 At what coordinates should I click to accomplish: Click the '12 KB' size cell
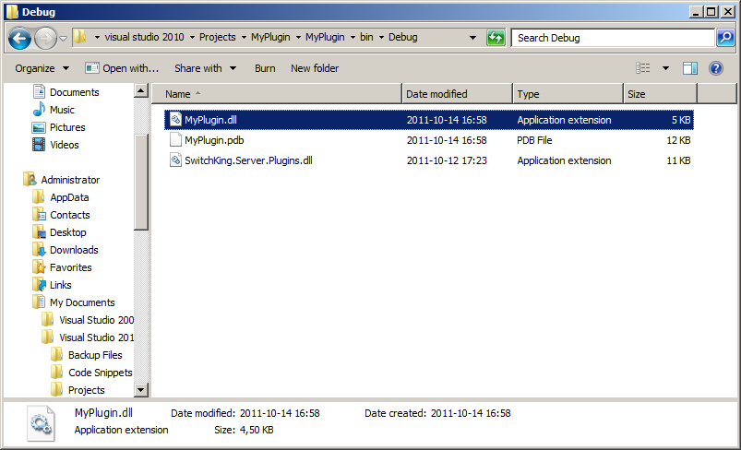click(678, 140)
